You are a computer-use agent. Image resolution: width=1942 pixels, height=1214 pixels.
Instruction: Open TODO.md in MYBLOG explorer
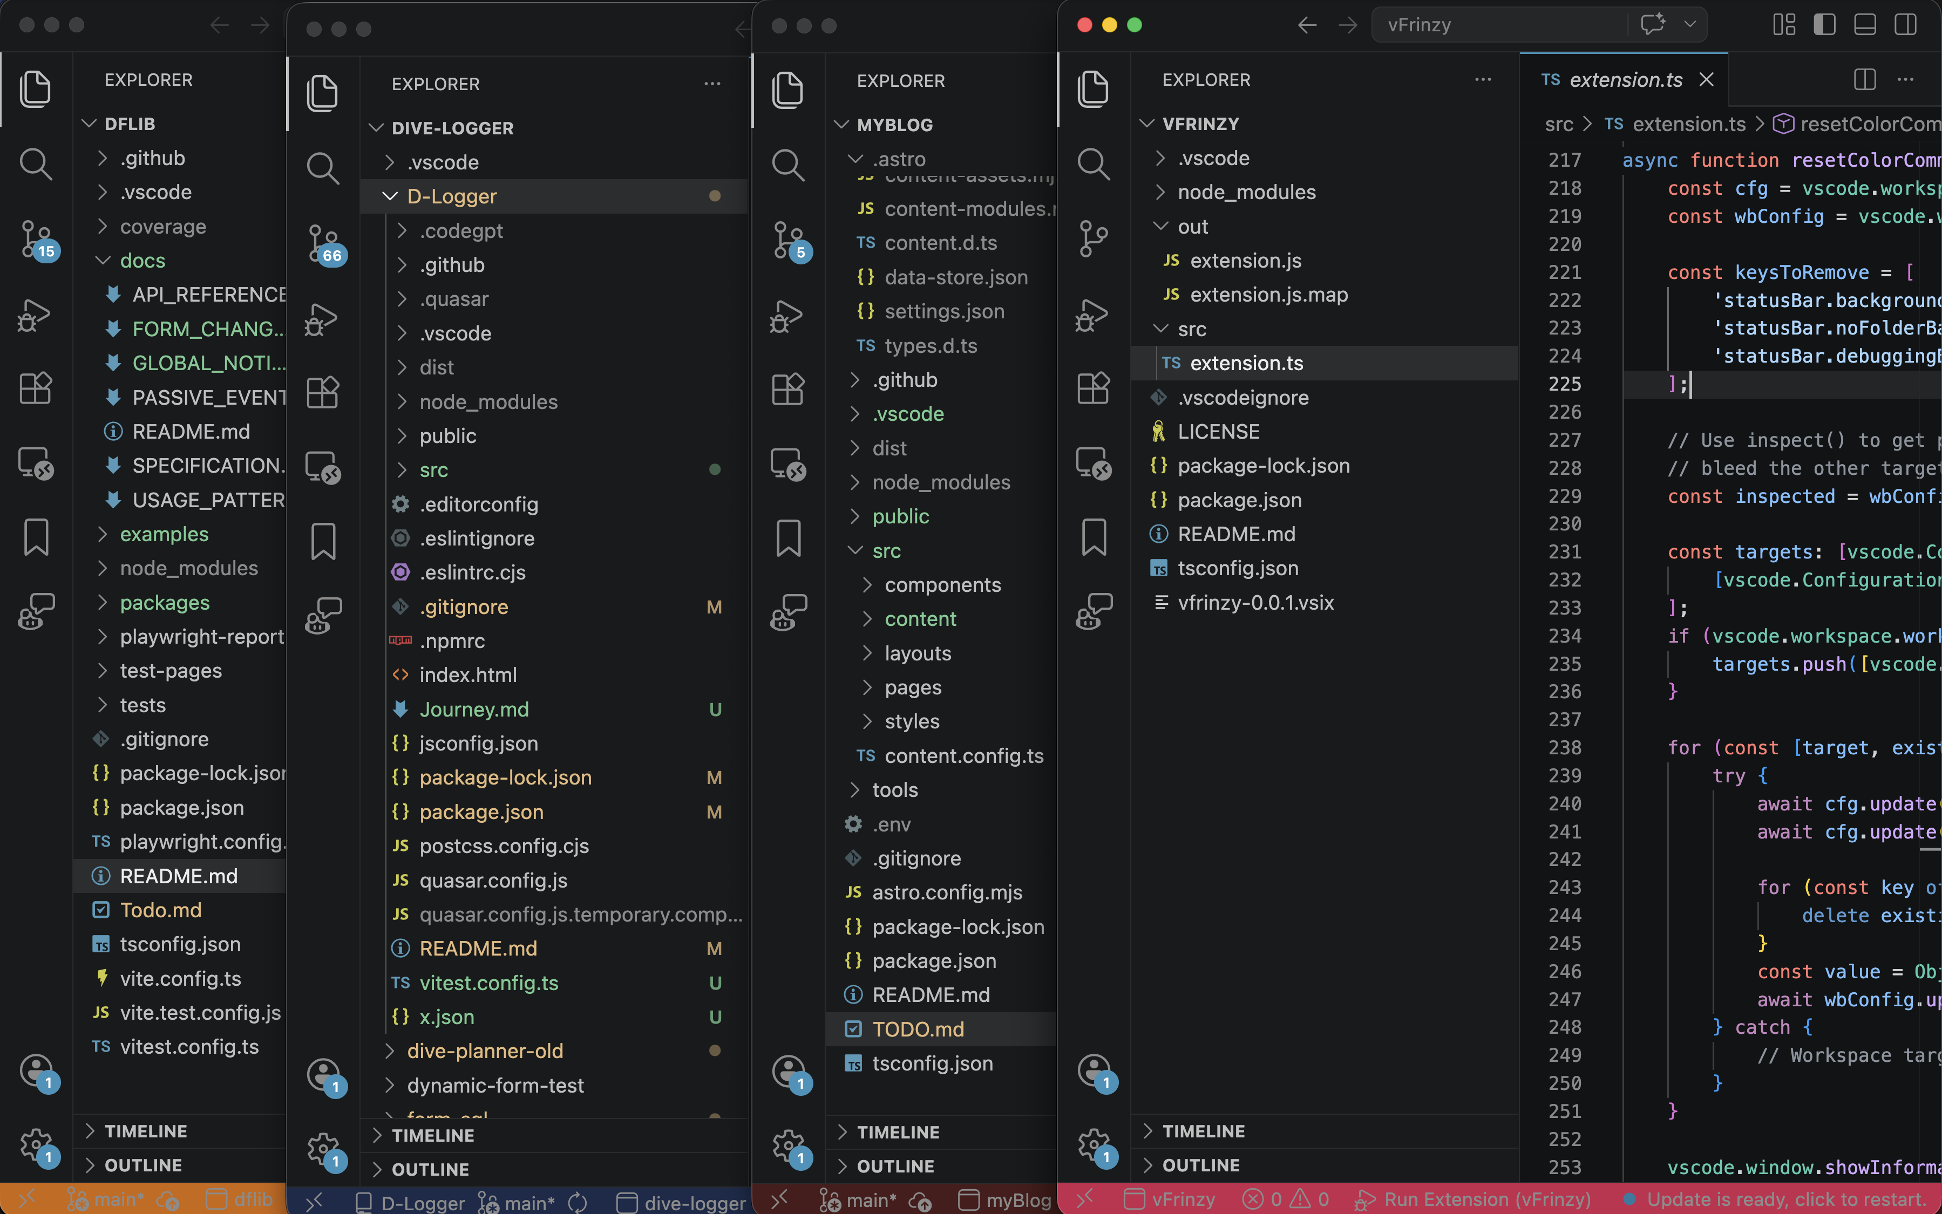coord(941,1028)
